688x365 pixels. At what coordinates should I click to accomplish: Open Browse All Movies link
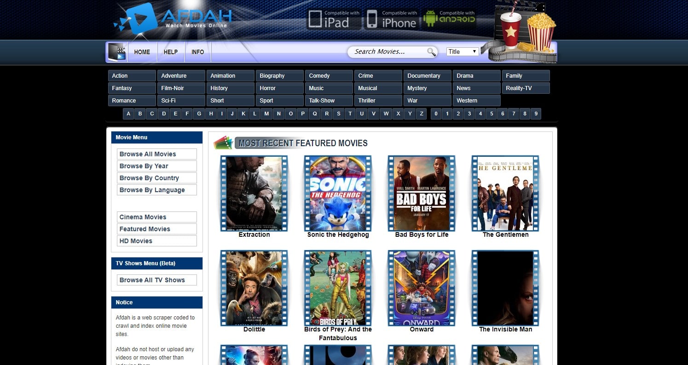(x=157, y=154)
